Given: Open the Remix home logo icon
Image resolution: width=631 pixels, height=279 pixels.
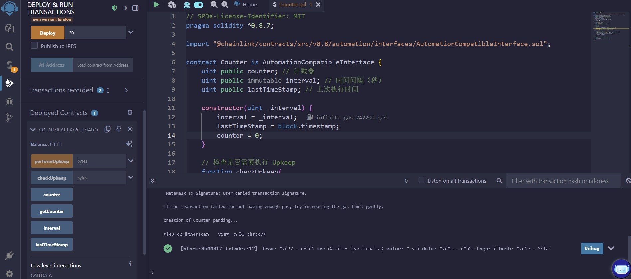Looking at the screenshot, I should pos(9,8).
